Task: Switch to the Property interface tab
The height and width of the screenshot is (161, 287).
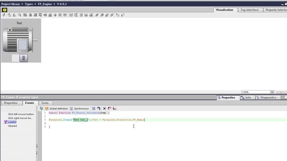Action: pos(275,10)
